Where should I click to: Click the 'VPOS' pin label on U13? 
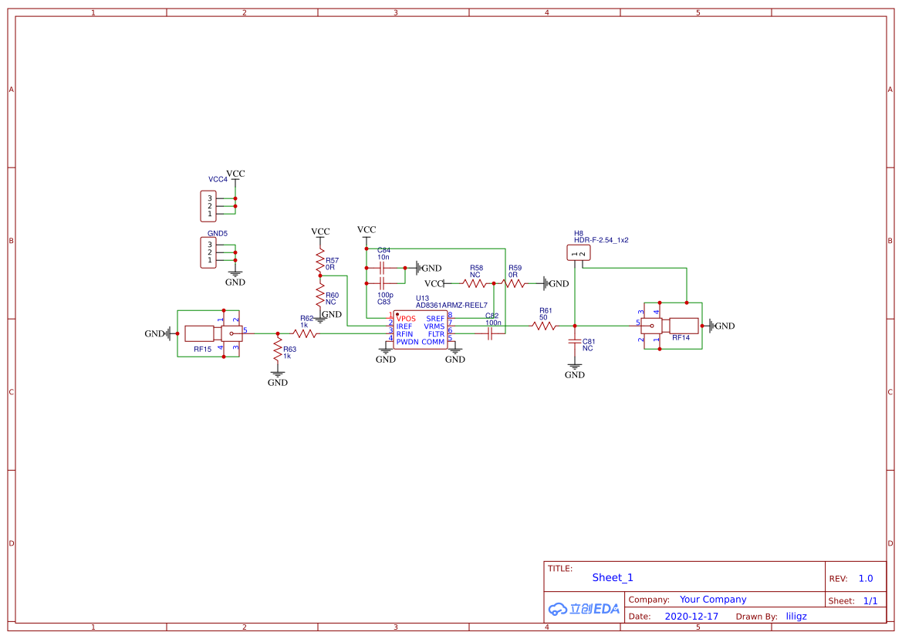click(406, 319)
